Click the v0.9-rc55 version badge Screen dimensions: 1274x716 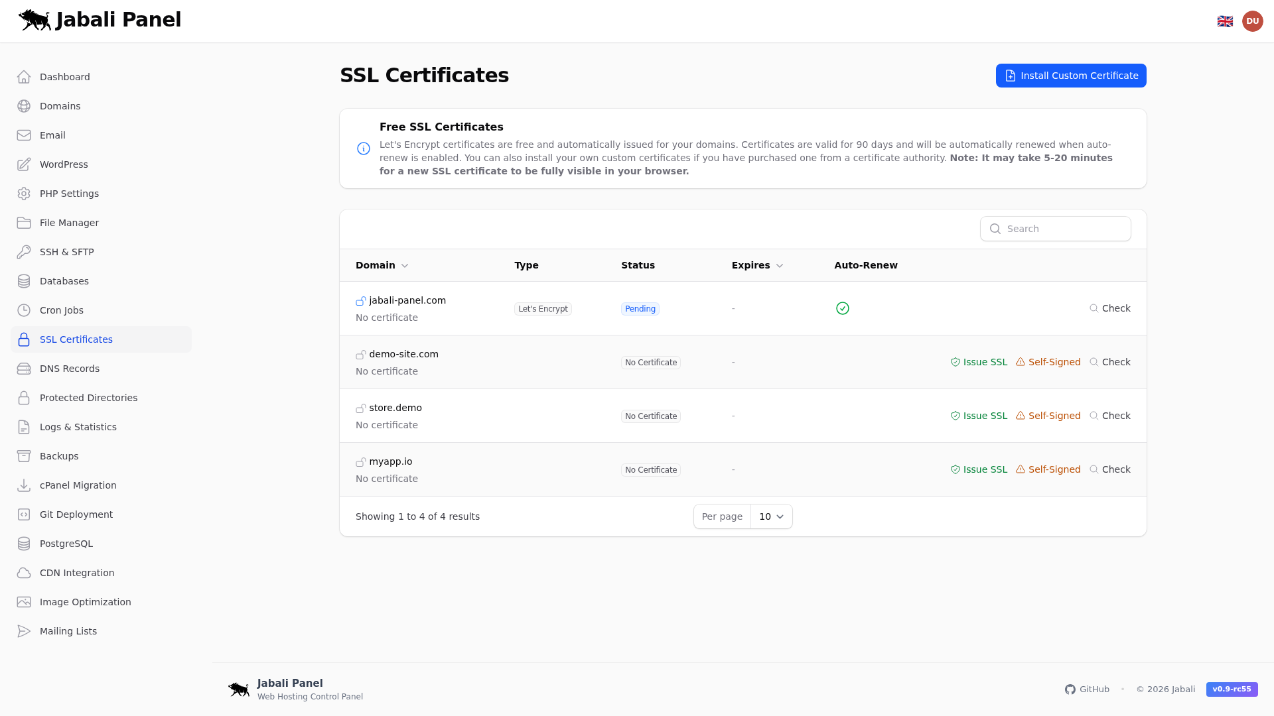1232,689
